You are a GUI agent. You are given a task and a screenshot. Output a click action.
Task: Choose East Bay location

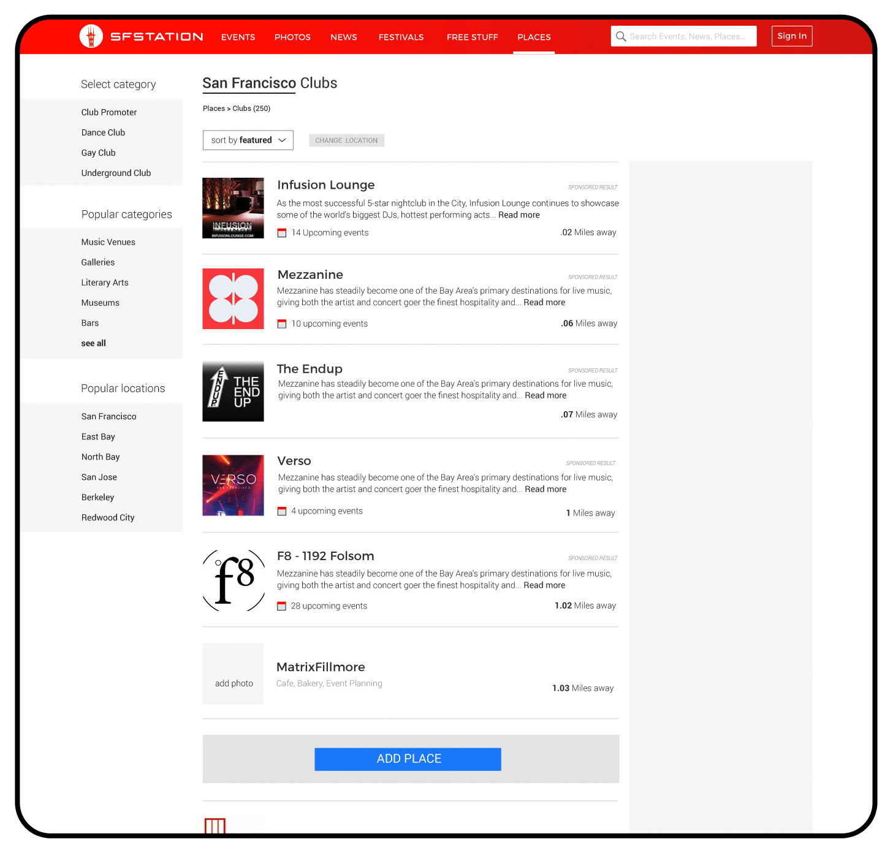click(98, 436)
